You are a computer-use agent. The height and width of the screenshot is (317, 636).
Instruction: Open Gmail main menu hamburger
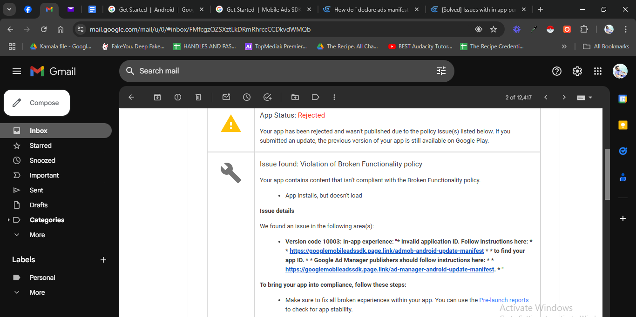coord(17,71)
